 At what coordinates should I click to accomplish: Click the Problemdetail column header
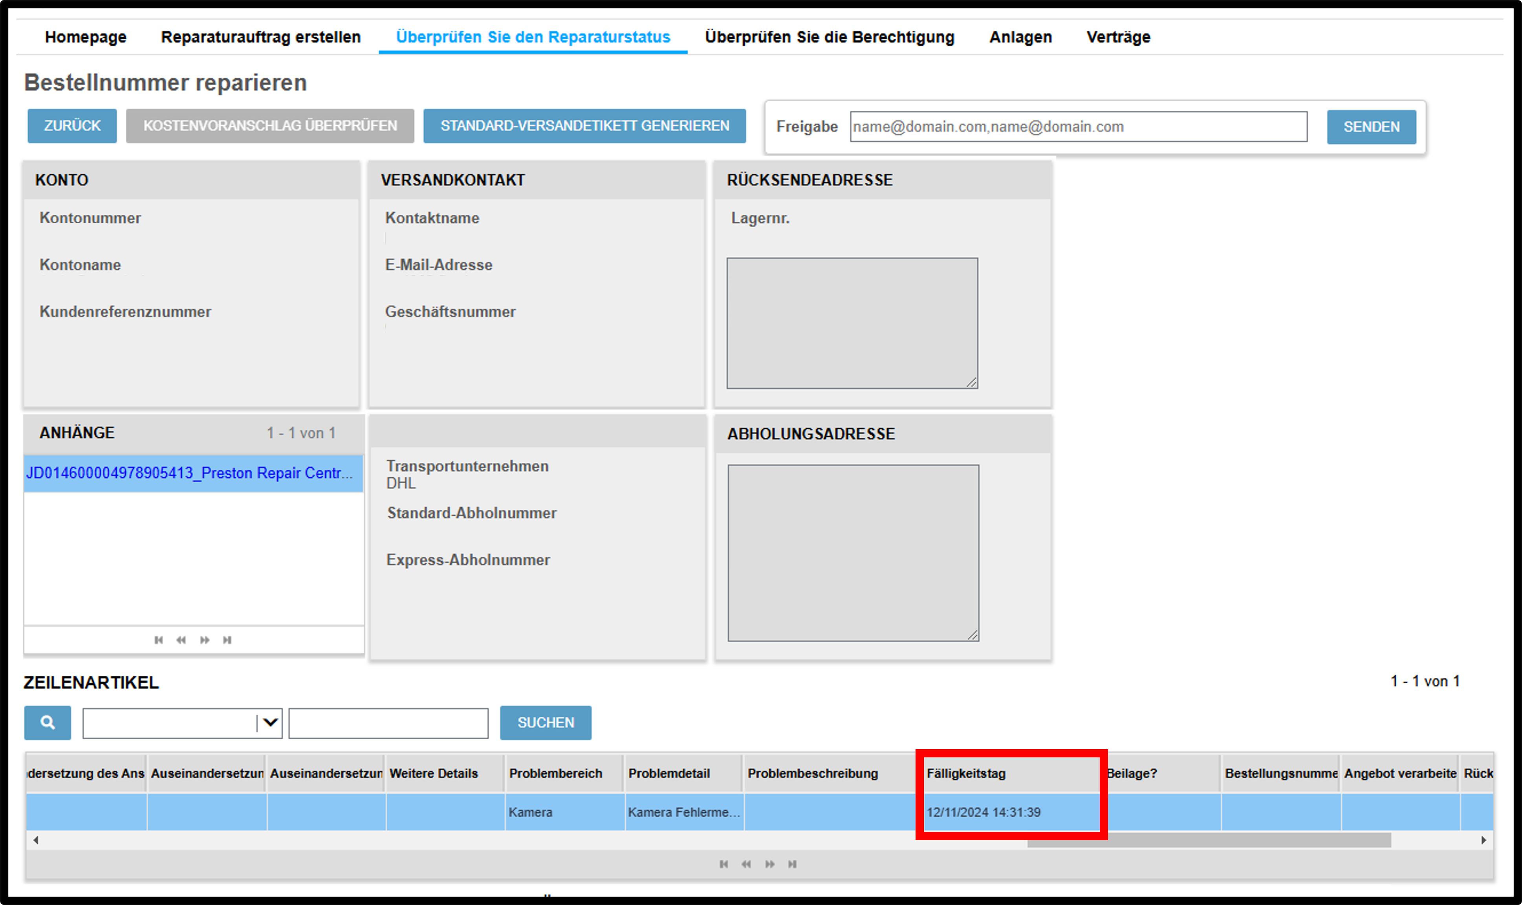[x=683, y=773]
